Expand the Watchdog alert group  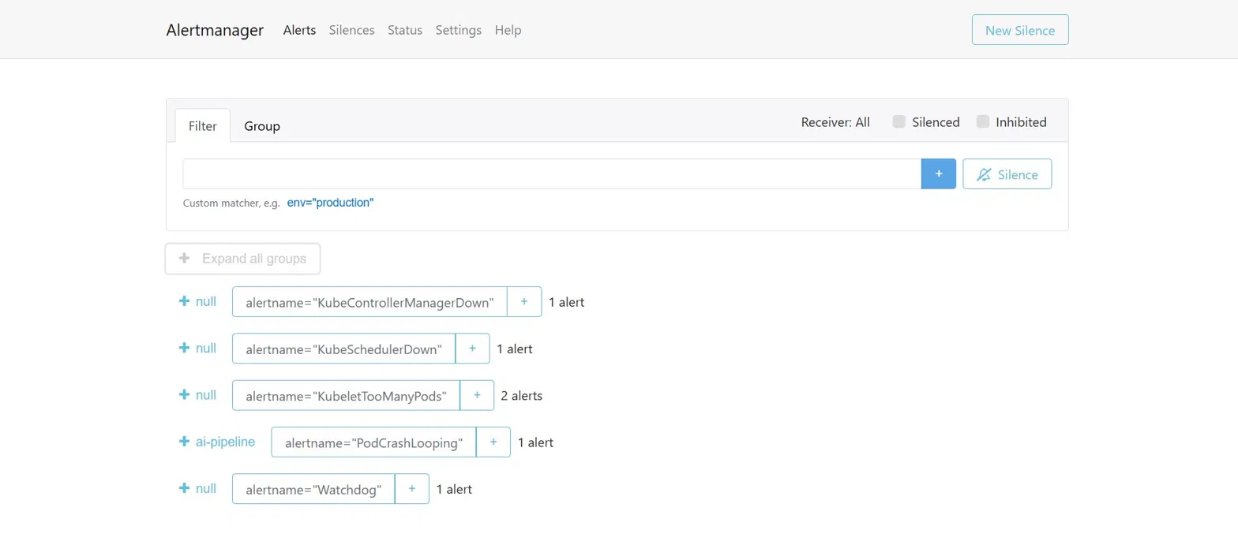[x=197, y=488]
